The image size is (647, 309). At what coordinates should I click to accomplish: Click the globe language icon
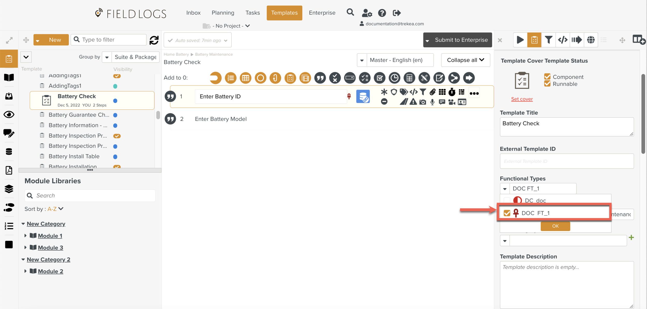(591, 40)
